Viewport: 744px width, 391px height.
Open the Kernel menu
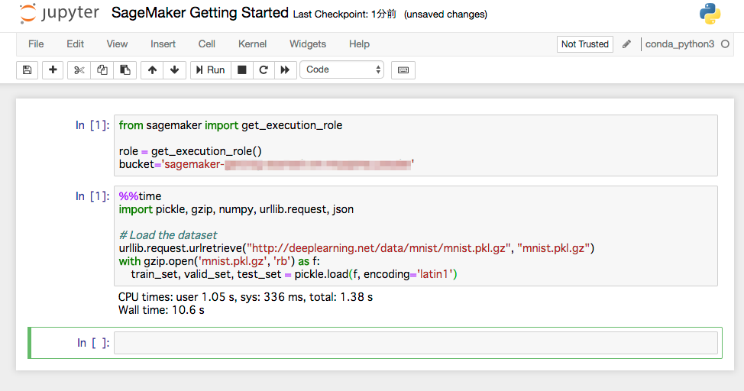click(x=252, y=44)
